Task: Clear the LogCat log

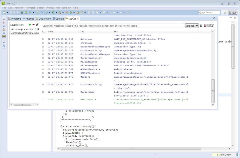Action: click(205, 26)
